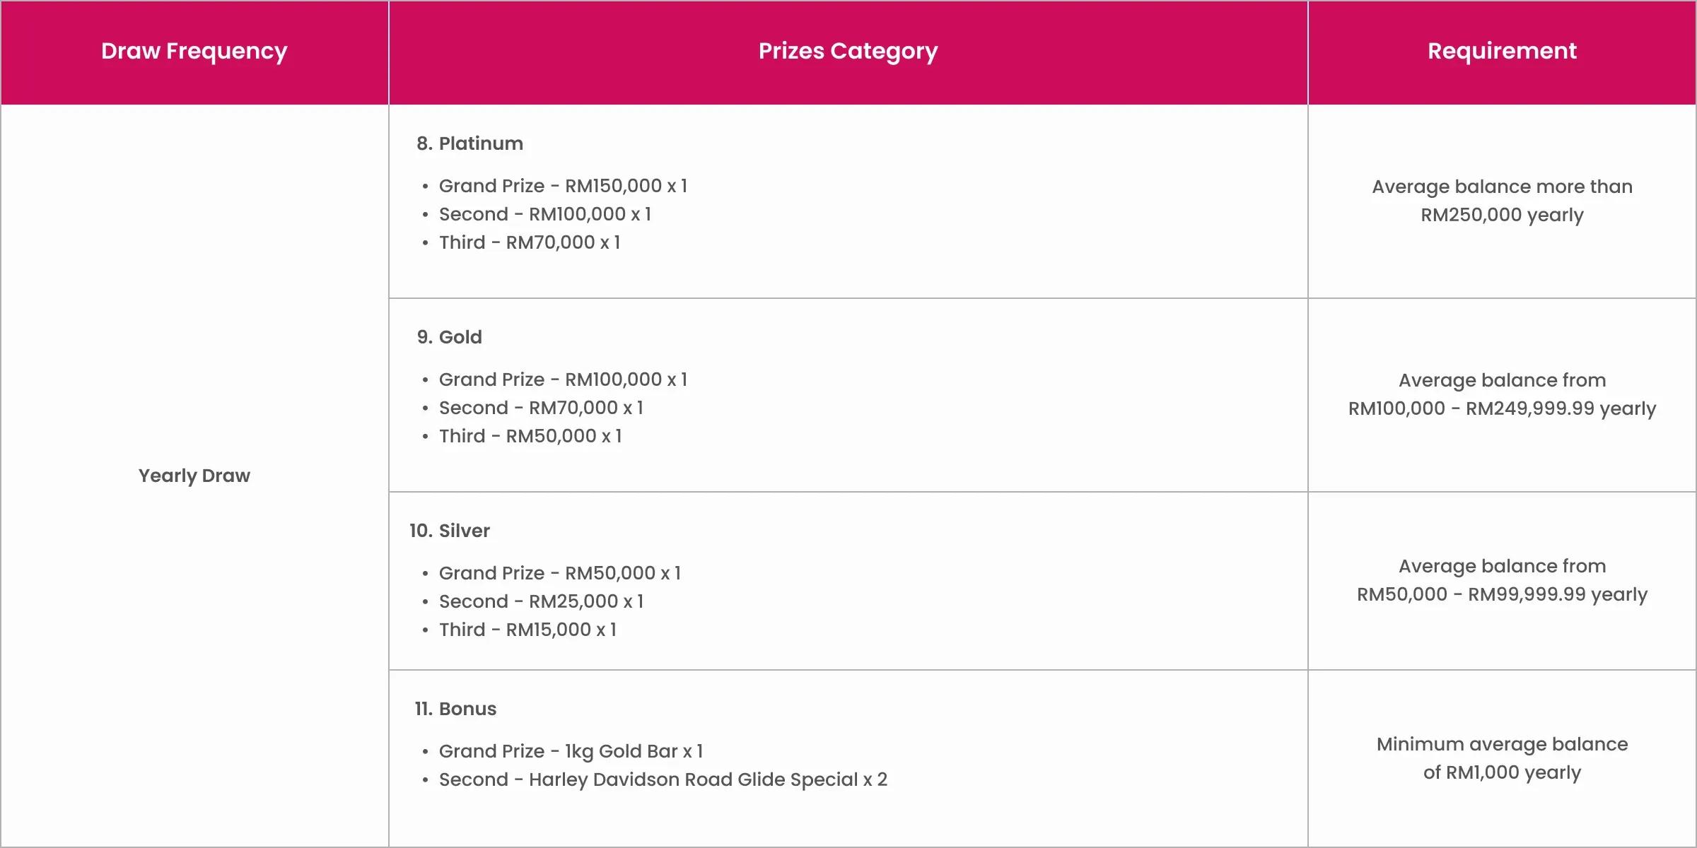The image size is (1697, 848).
Task: Click Gold Third RM50,000 line
Action: (x=530, y=436)
